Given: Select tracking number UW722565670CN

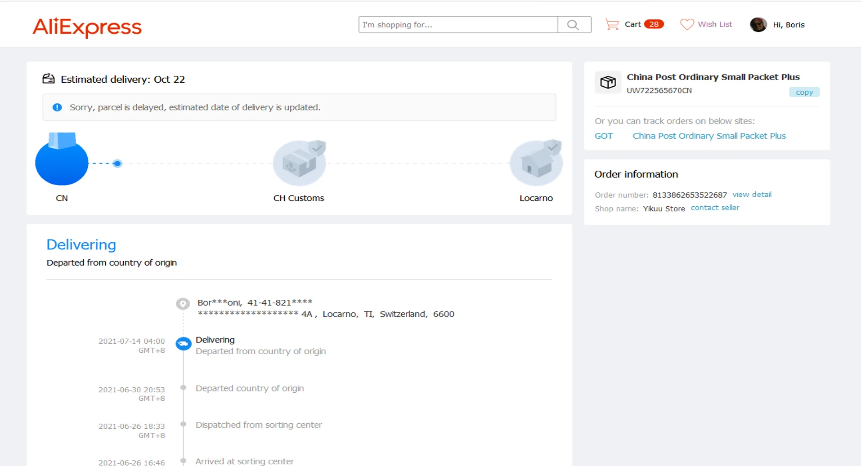Looking at the screenshot, I should 659,90.
